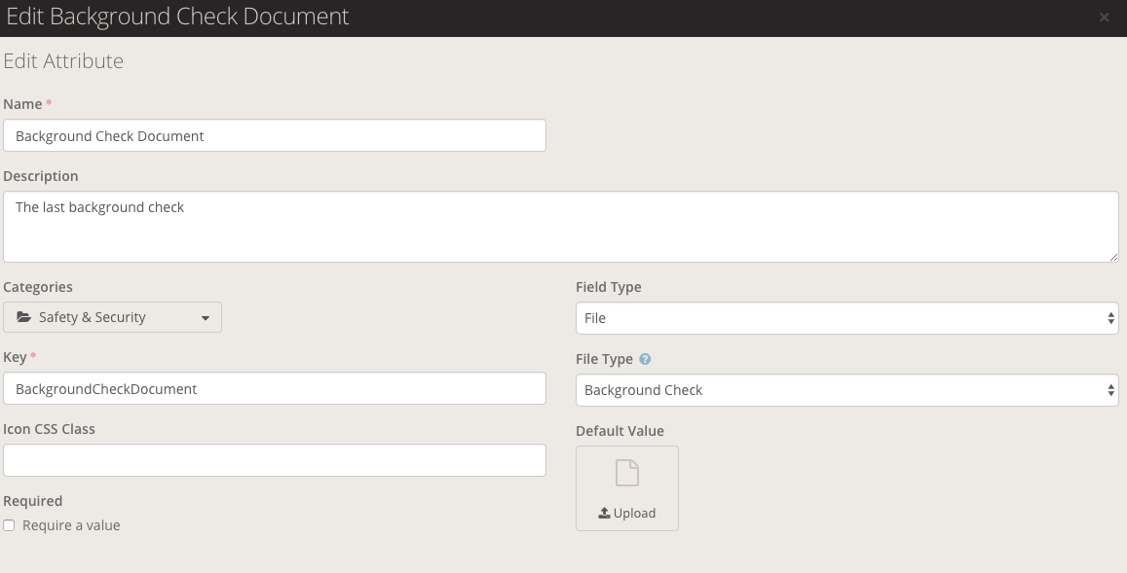The image size is (1127, 573).
Task: Enable the Require a value checkbox
Action: 10,525
